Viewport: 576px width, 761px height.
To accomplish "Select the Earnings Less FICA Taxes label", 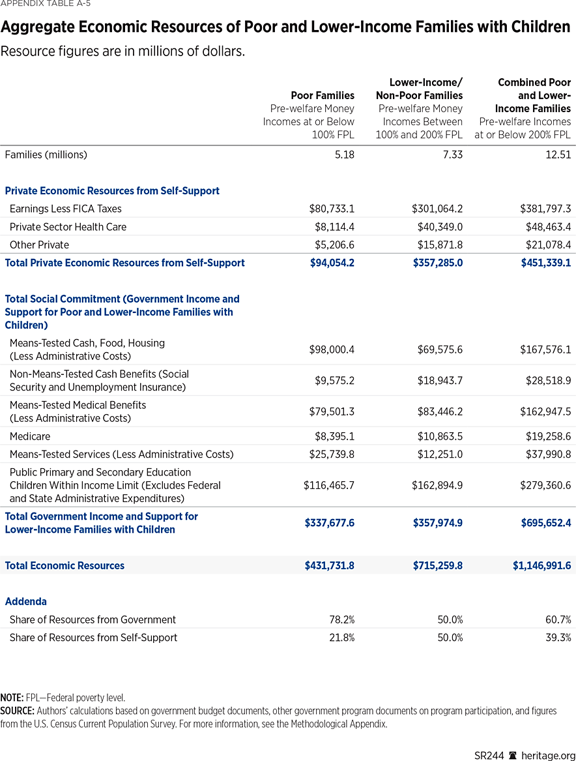I will click(63, 208).
